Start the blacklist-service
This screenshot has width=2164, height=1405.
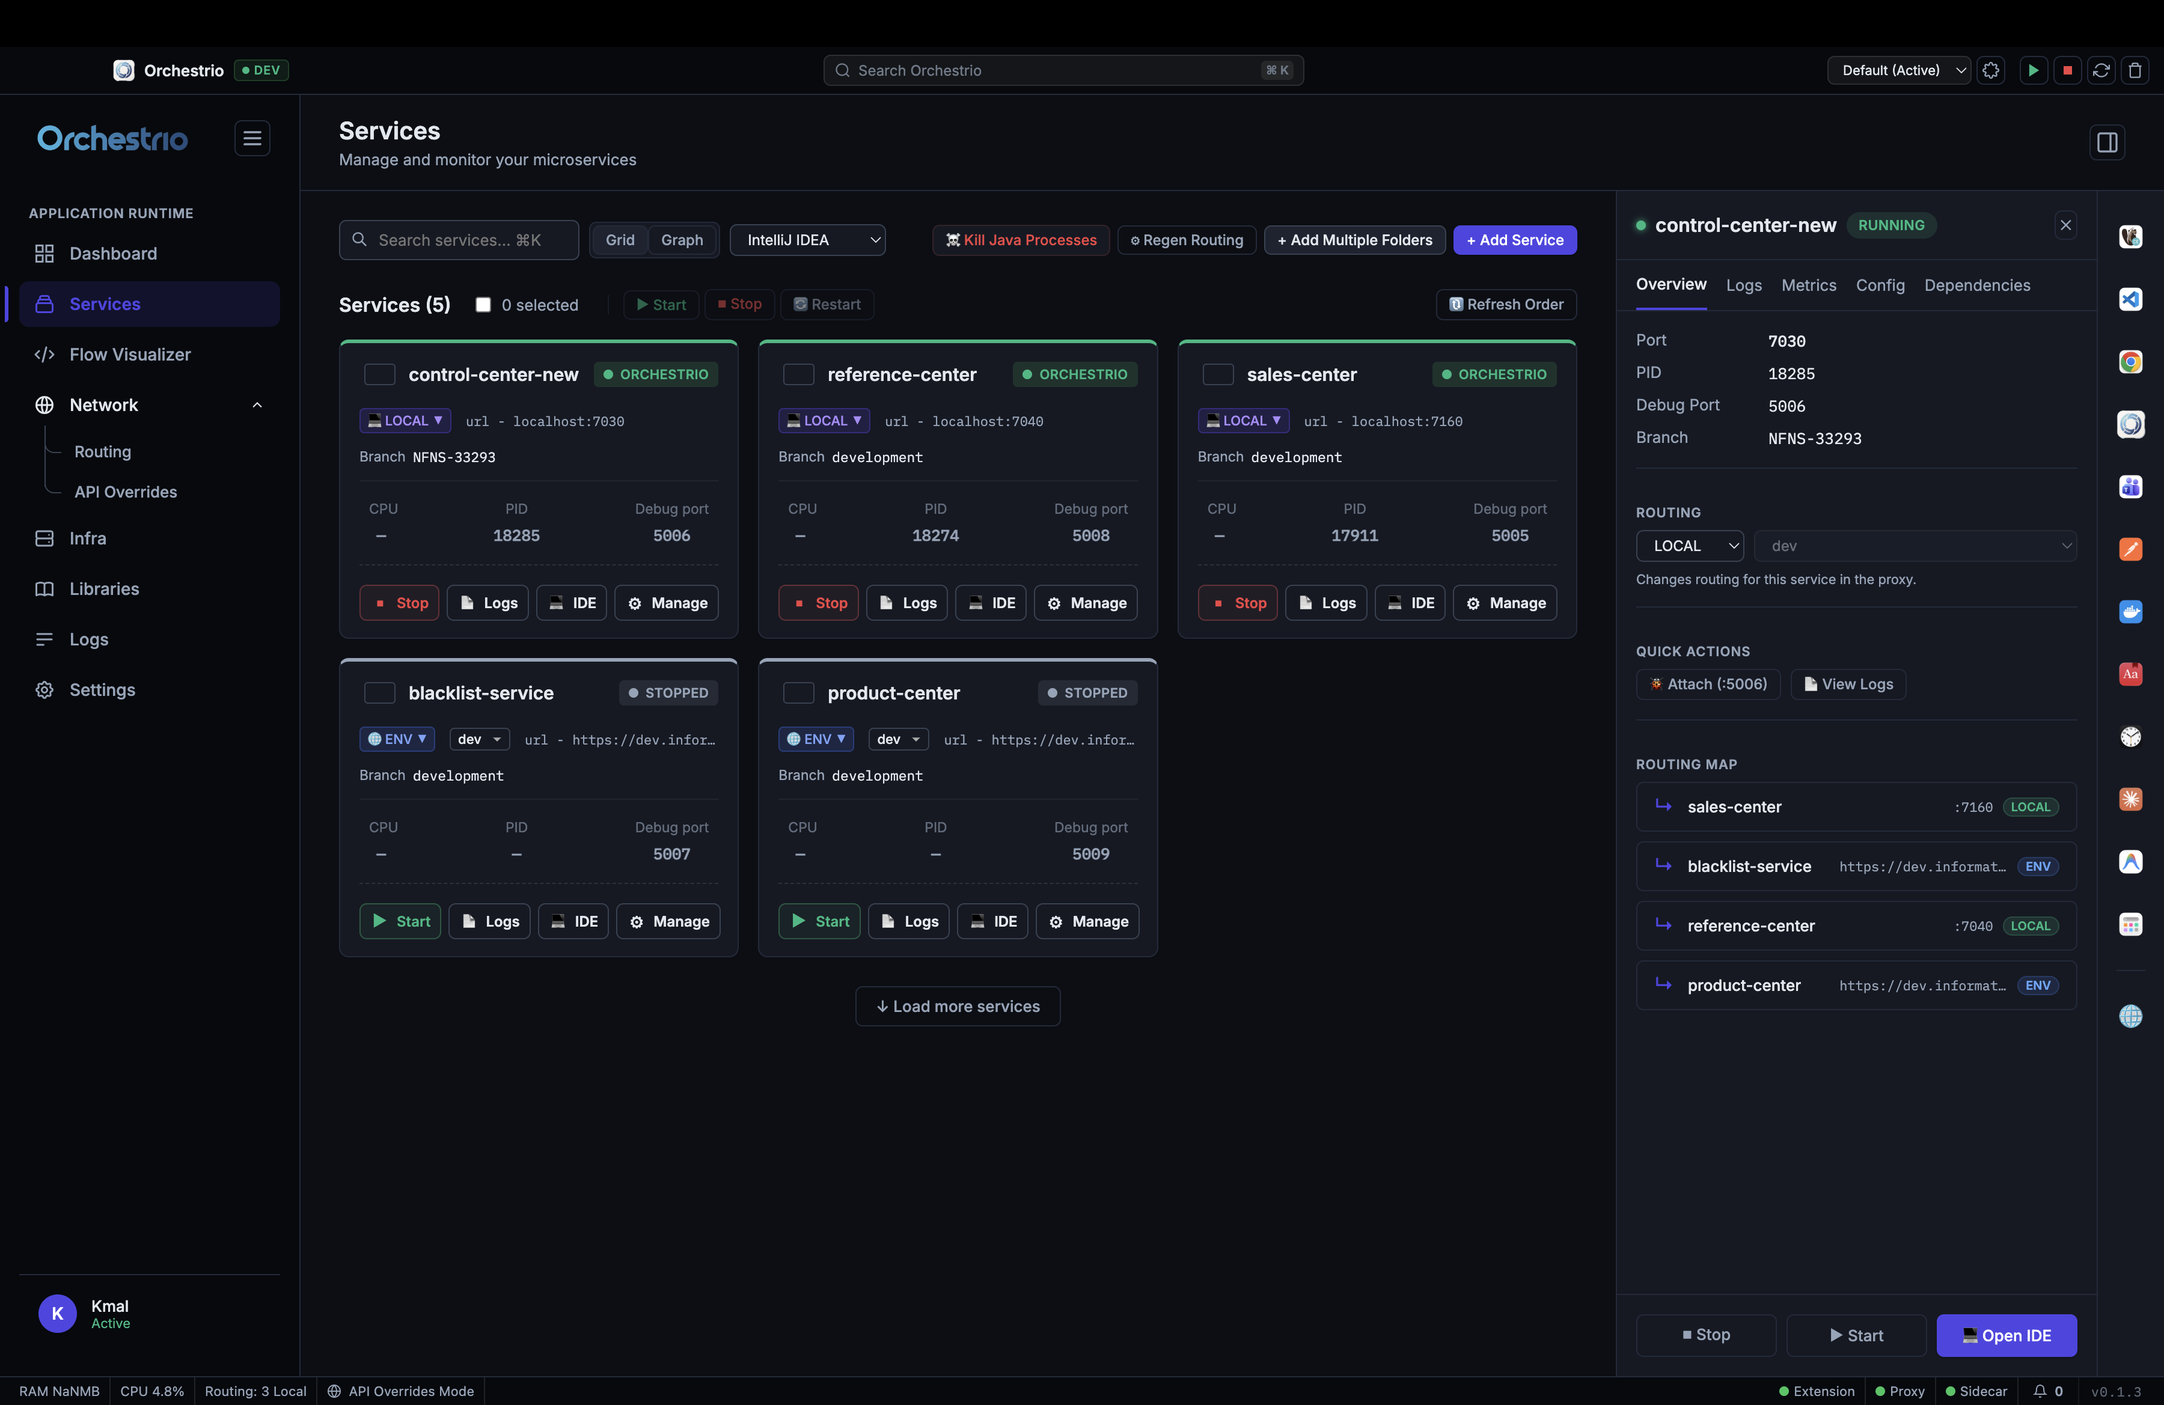coord(400,921)
